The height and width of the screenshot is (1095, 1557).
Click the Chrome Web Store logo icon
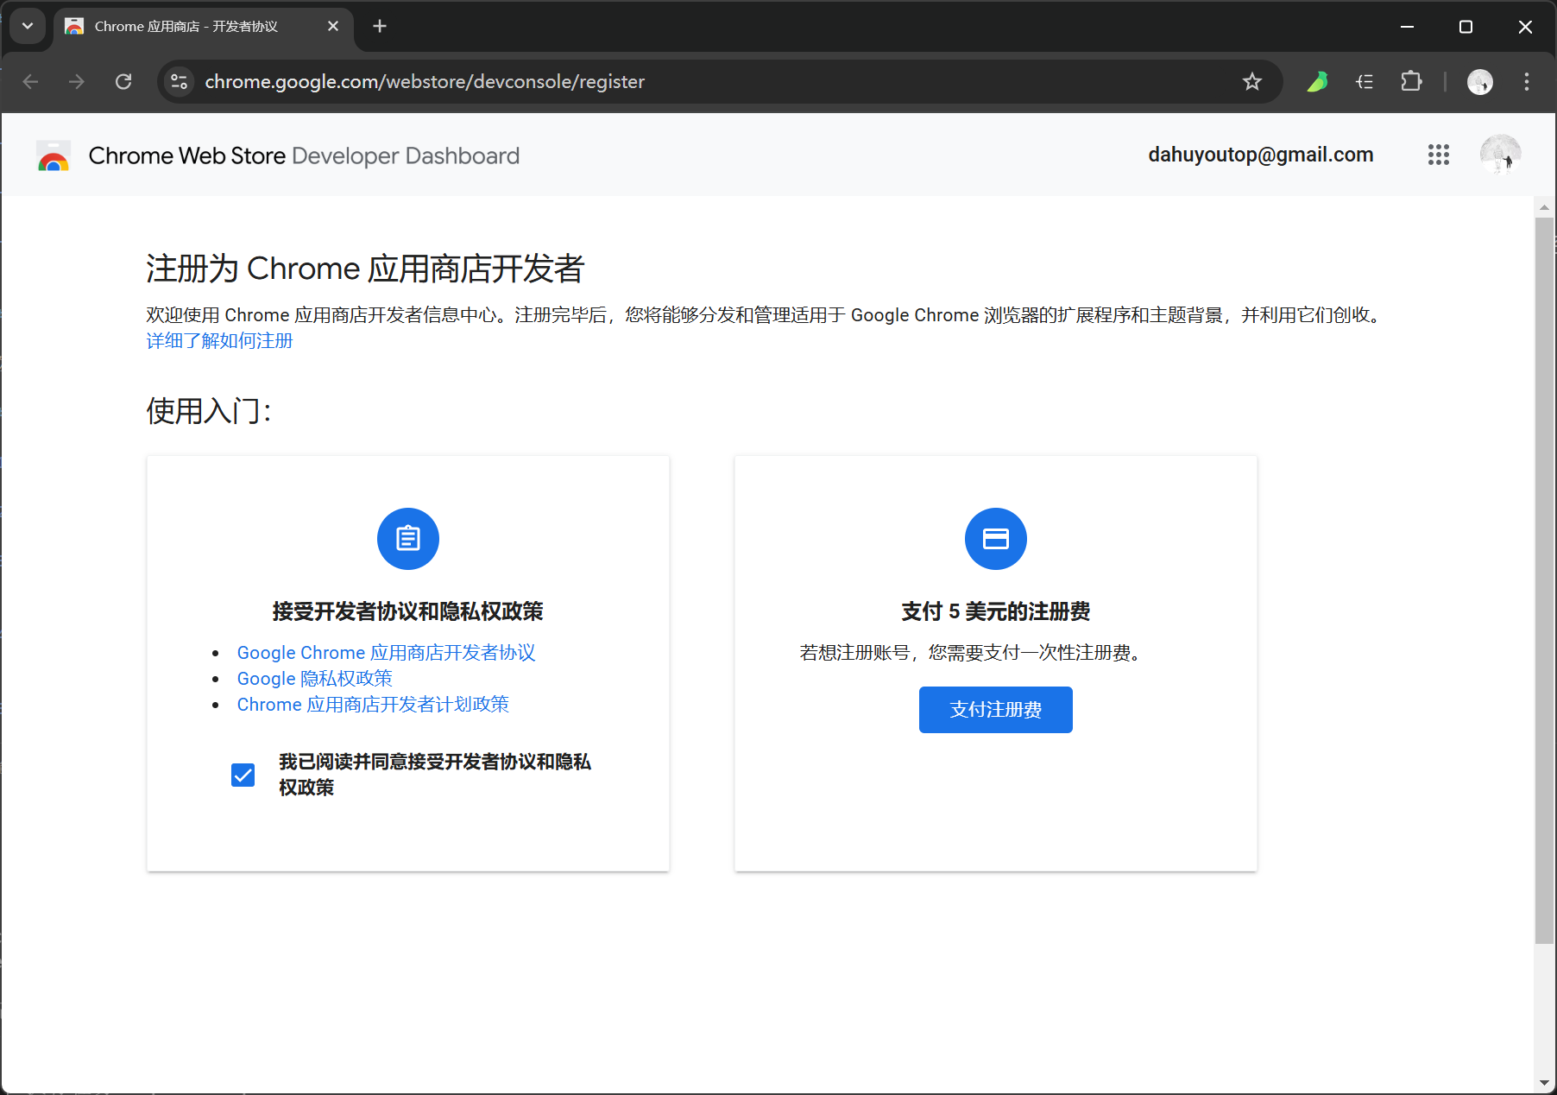pos(54,155)
